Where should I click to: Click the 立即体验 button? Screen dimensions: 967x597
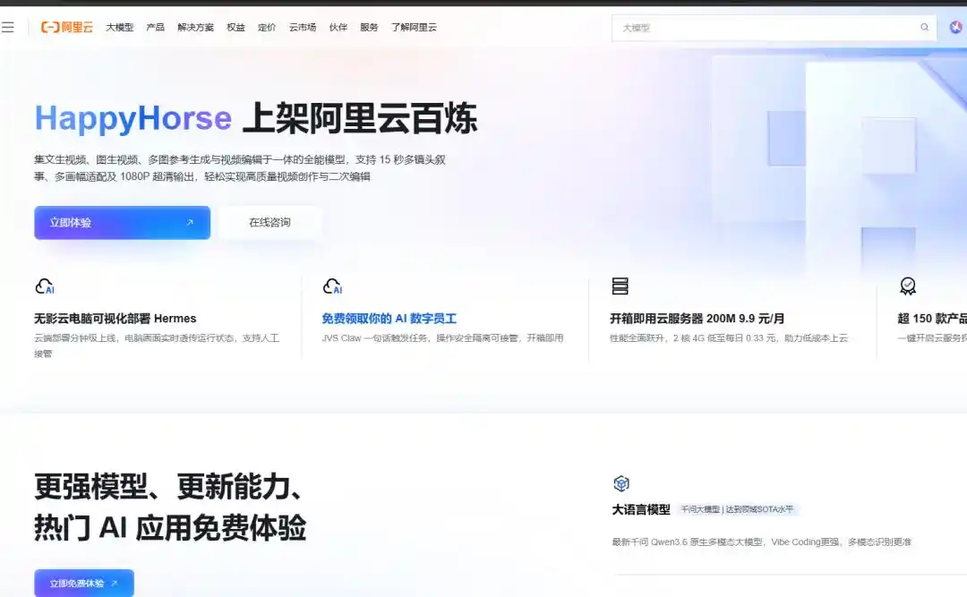122,223
